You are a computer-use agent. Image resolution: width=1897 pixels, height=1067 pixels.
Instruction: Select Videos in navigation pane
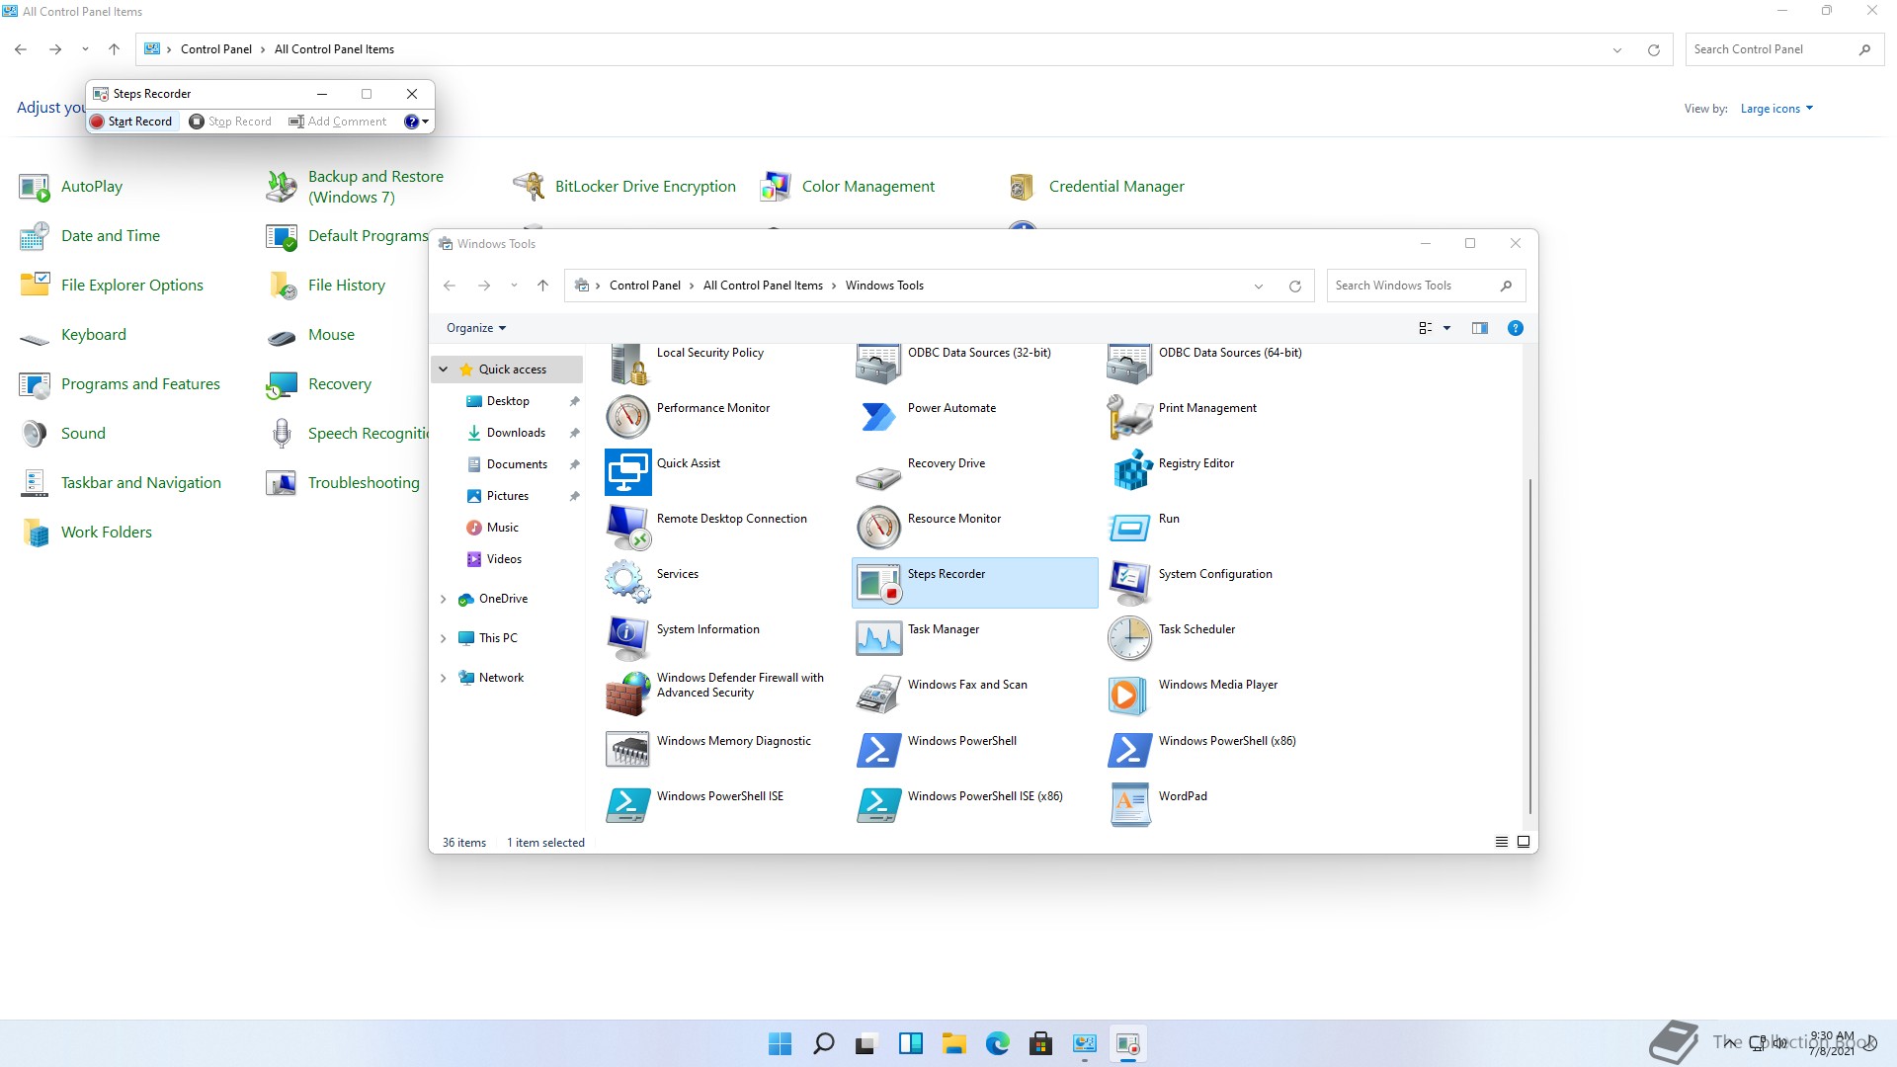click(x=504, y=559)
